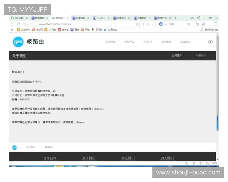Screen dimensions: 228x182
Task: Click the scrollbar down arrow
Action: click(218, 160)
